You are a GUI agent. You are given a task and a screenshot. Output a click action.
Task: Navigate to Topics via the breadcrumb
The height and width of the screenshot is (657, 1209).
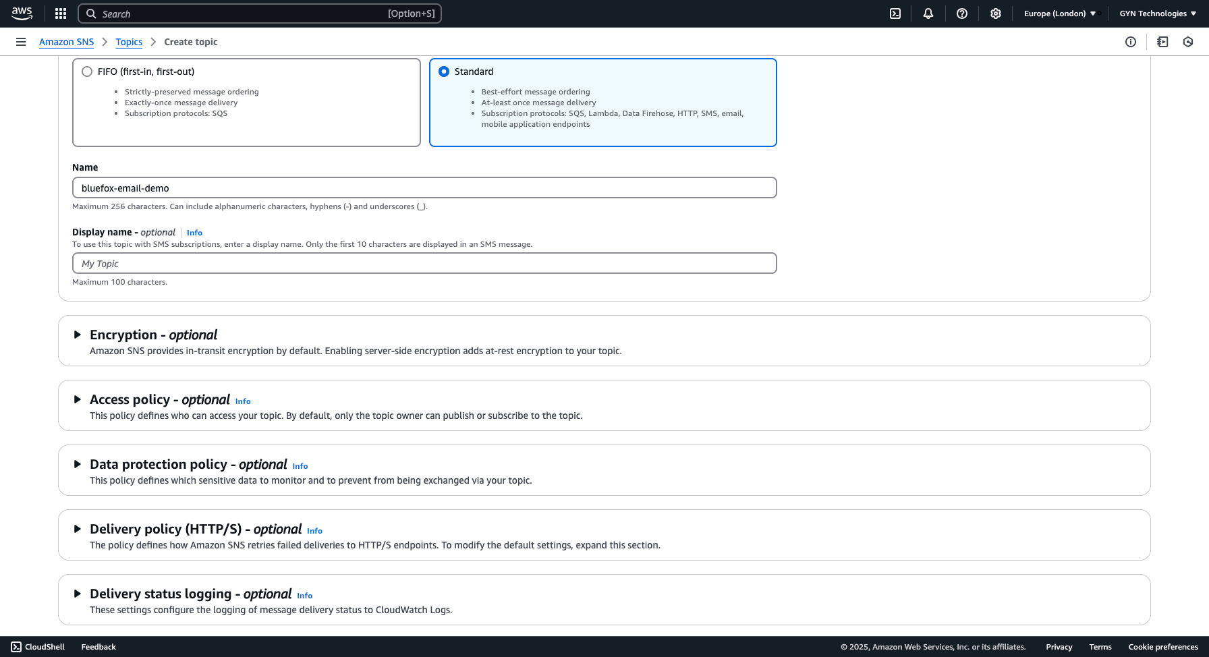tap(129, 42)
